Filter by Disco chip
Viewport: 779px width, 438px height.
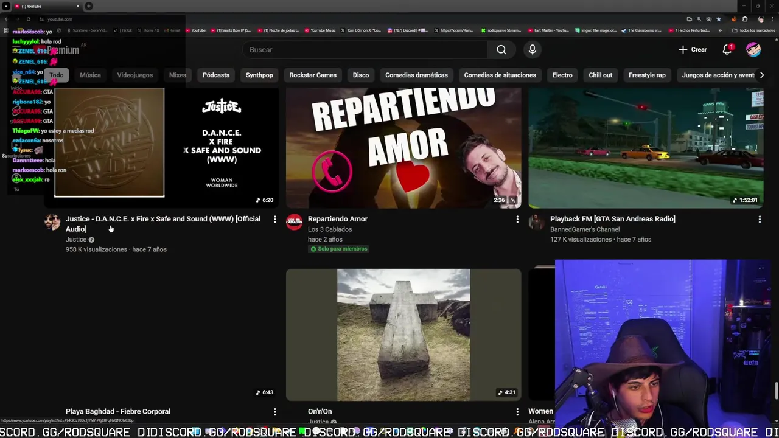pos(361,75)
